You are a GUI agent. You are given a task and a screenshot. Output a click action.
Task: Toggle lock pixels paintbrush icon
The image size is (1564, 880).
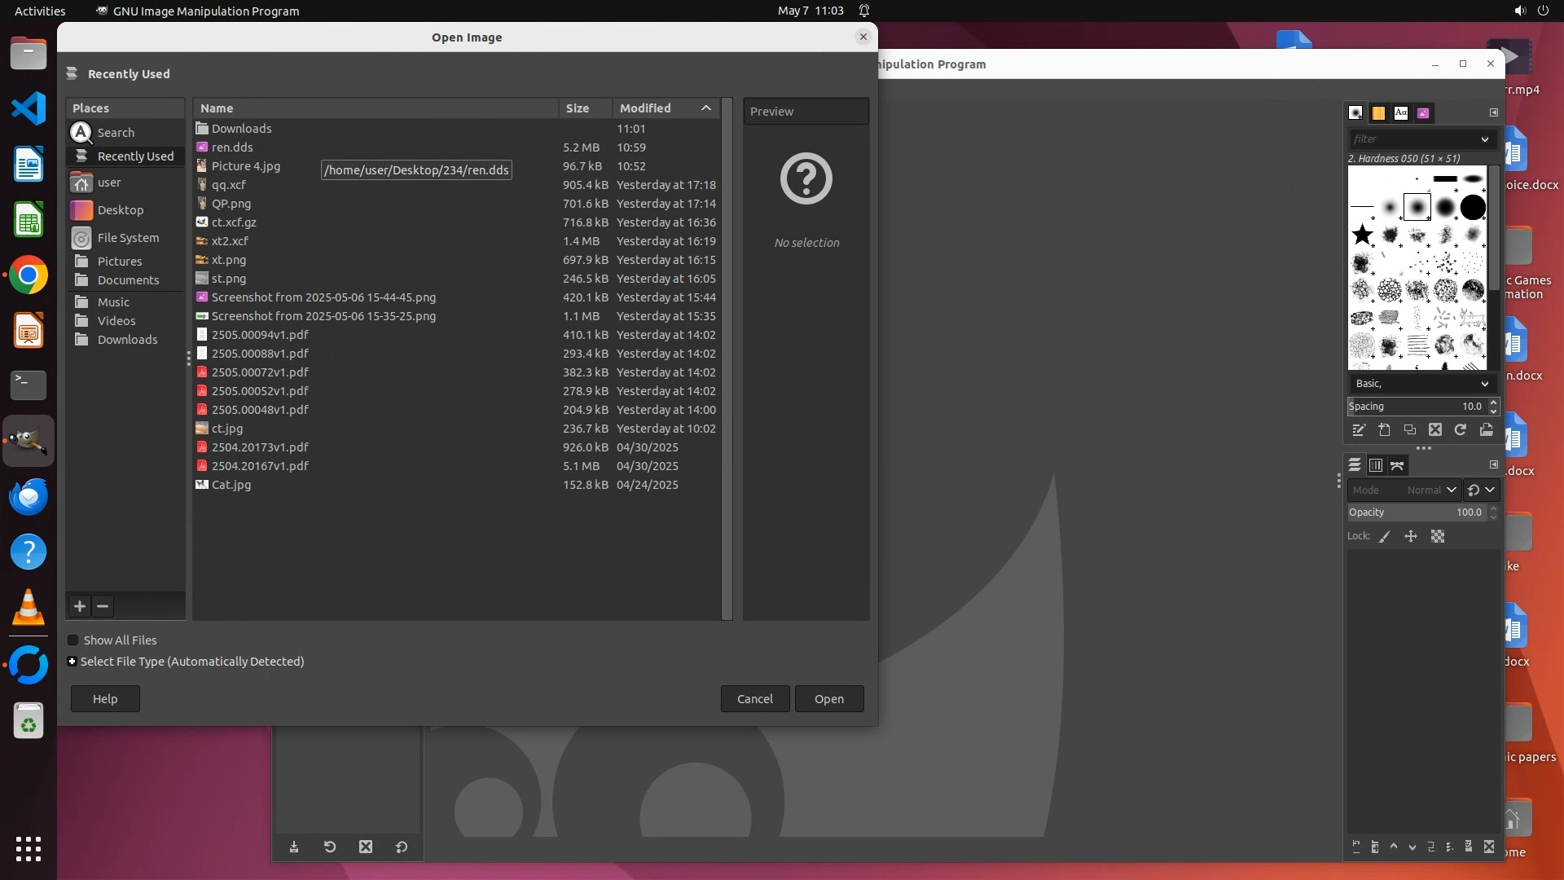pyautogui.click(x=1385, y=537)
